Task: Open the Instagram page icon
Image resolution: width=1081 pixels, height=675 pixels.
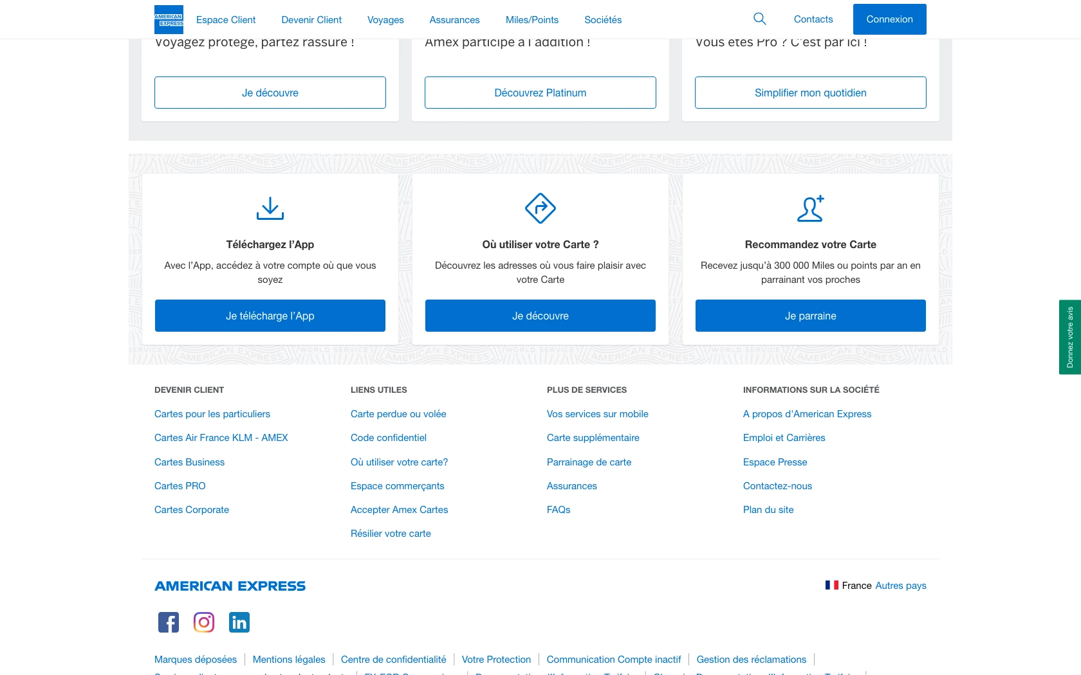Action: 204,622
